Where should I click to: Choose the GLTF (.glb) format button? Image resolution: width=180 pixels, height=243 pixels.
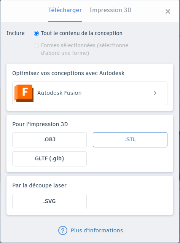pos(49,159)
